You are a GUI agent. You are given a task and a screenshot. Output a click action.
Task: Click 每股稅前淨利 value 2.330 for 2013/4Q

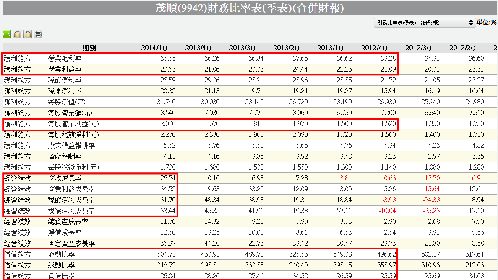pos(212,134)
